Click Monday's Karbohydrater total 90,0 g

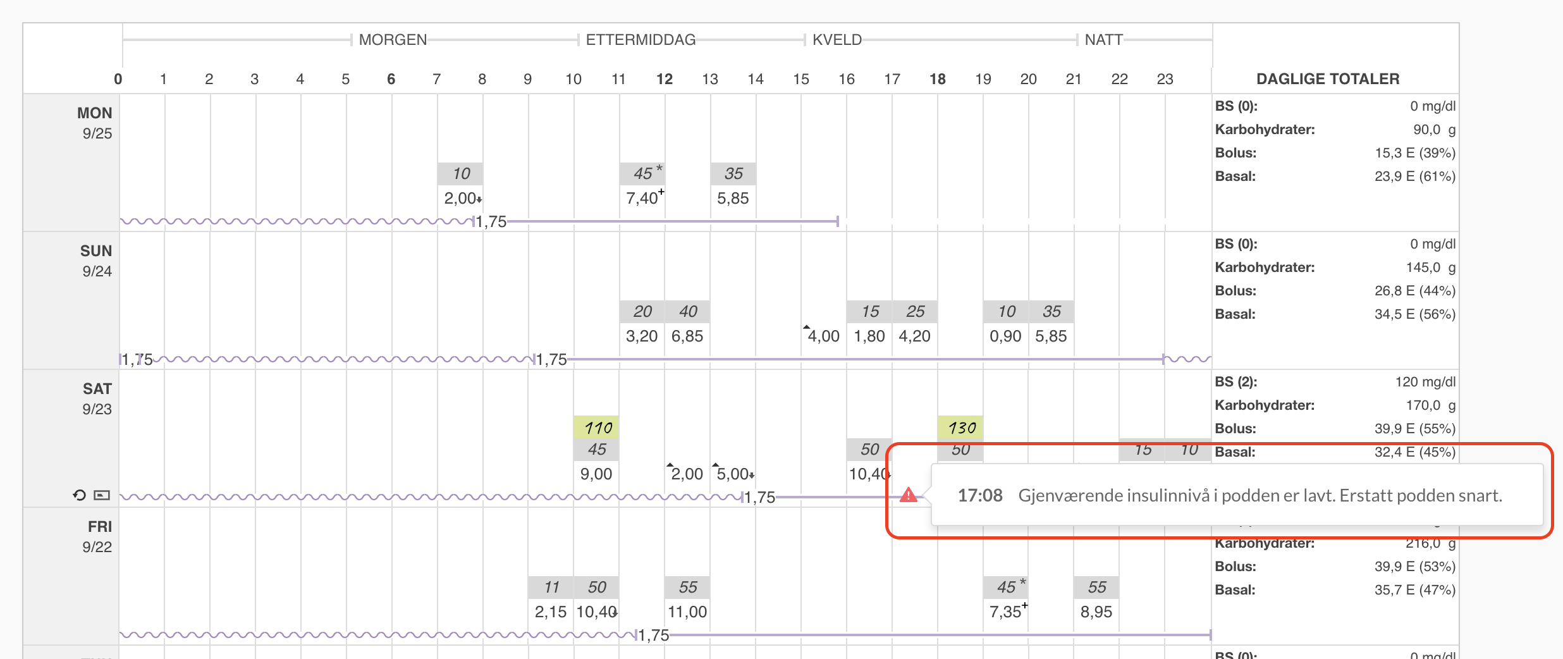(x=1434, y=130)
